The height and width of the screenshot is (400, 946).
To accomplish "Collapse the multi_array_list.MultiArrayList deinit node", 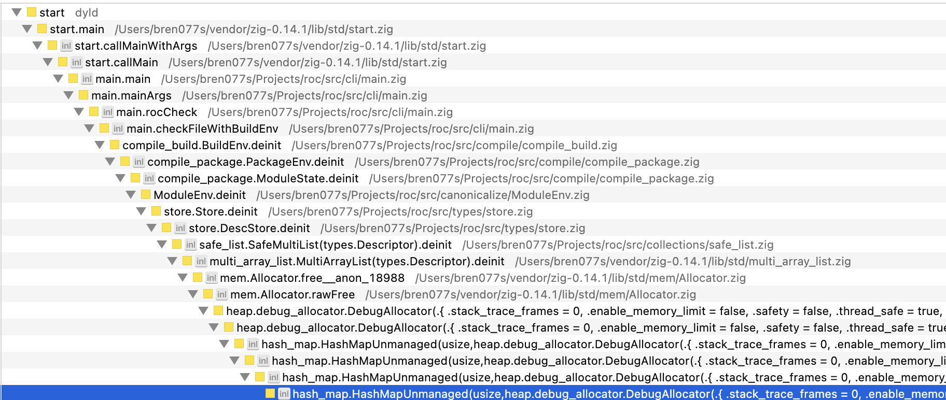I will (x=172, y=261).
